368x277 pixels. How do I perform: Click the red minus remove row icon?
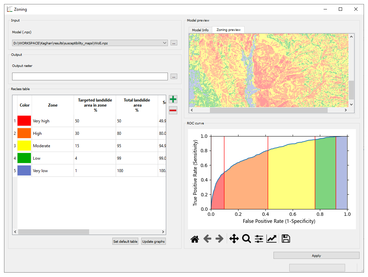coord(173,110)
